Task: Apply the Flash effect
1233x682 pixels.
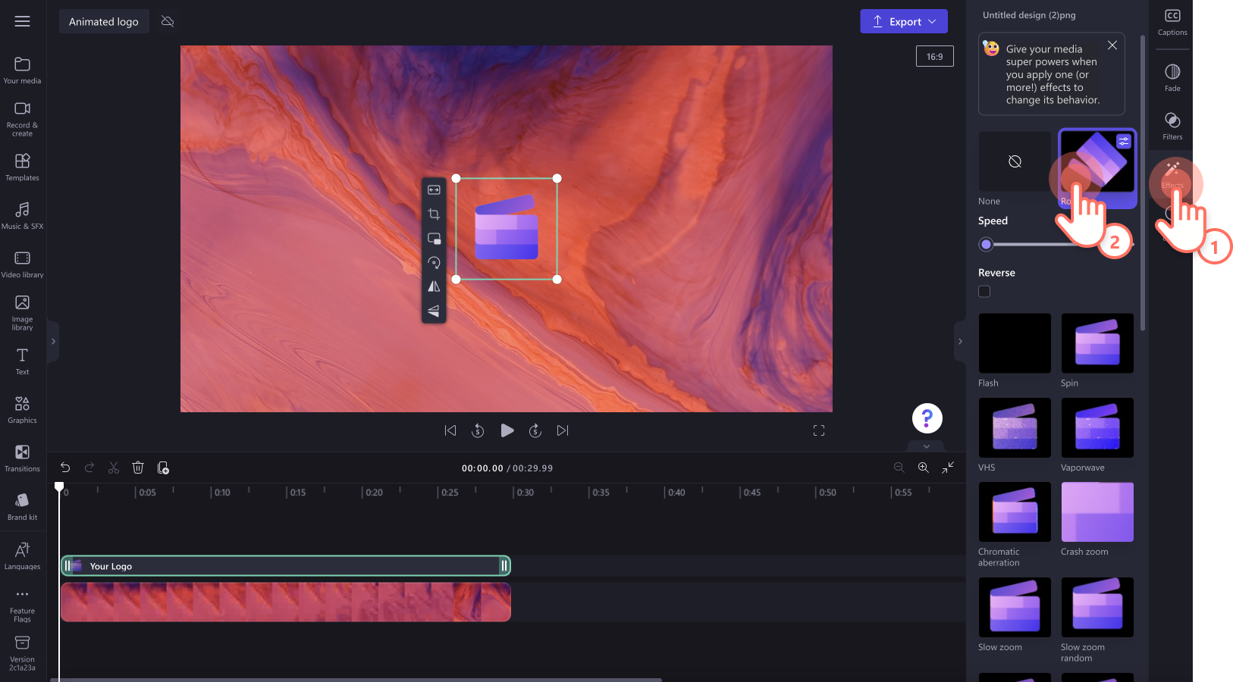Action: (1015, 343)
